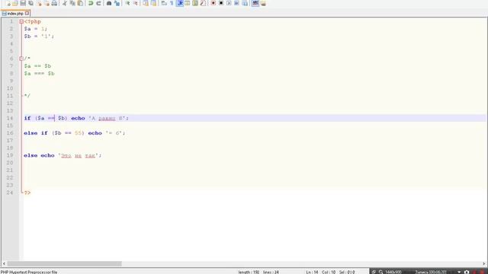Click the Paste toolbar icon
Viewport: 488px width, 274px height.
click(80, 3)
